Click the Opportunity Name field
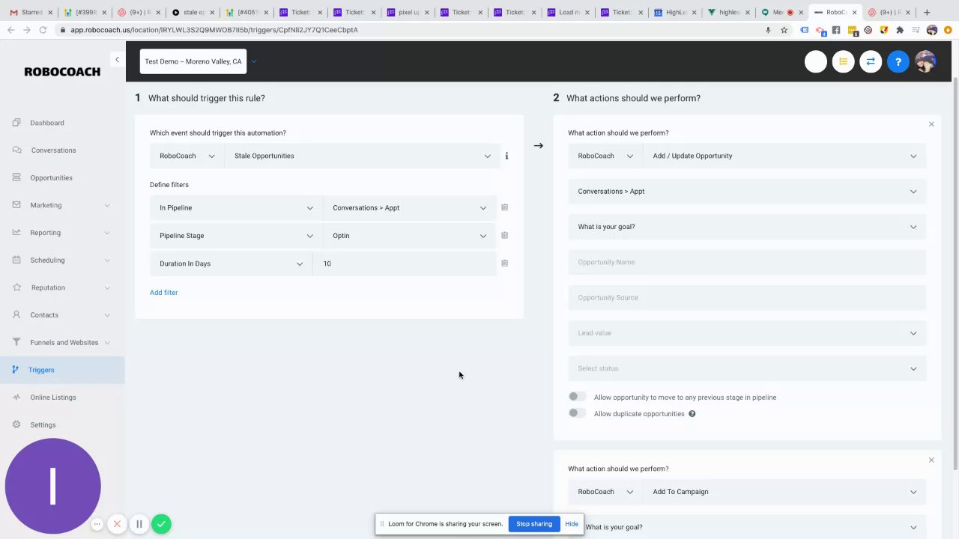 pyautogui.click(x=747, y=262)
